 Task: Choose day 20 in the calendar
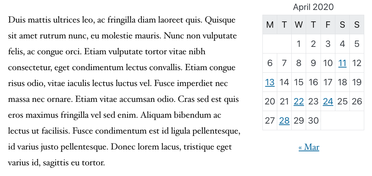pyautogui.click(x=270, y=101)
